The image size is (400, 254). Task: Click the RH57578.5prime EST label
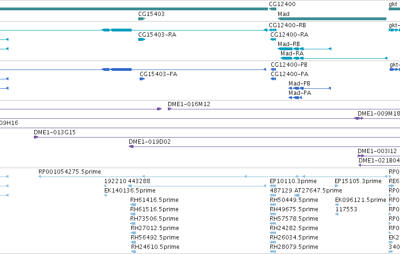click(x=294, y=219)
